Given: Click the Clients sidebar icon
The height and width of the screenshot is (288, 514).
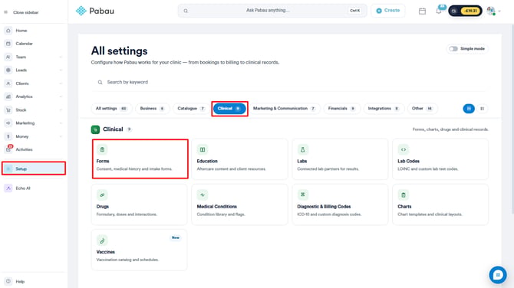Looking at the screenshot, I should pyautogui.click(x=8, y=83).
